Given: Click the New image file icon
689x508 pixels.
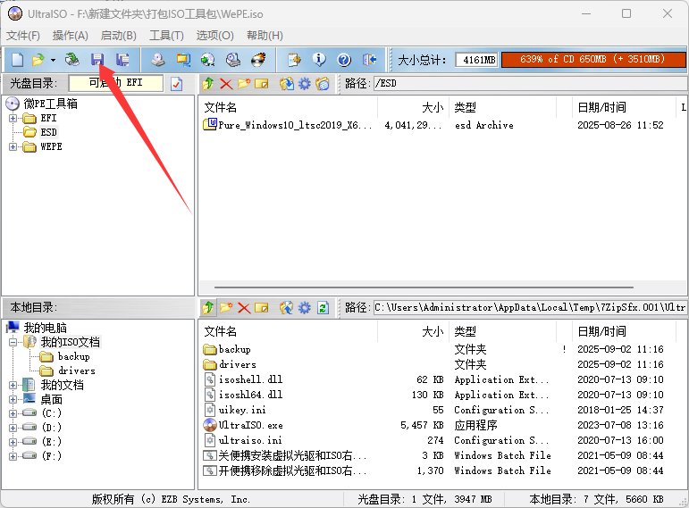Looking at the screenshot, I should (17, 60).
